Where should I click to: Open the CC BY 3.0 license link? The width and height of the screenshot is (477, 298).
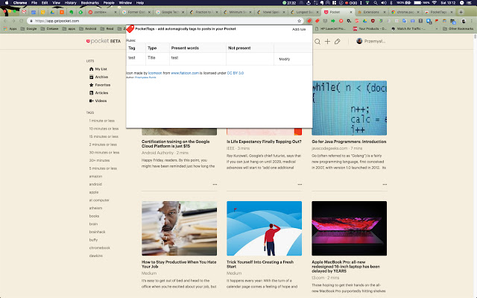click(237, 73)
